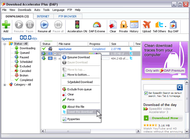Image resolution: width=190 pixels, height=139 pixels.
Task: Click the Upload airplane icon
Action: coord(147,25)
